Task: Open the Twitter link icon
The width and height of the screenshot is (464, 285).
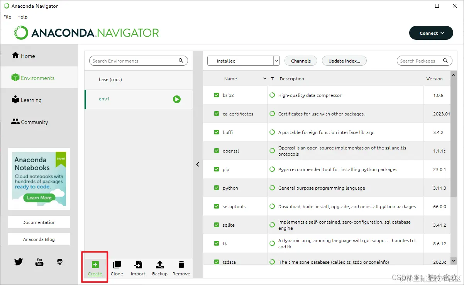Action: click(x=19, y=262)
